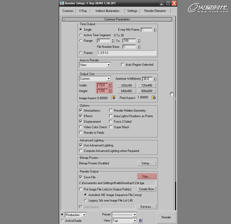Check Area Lights/Shadows as Points

[x=110, y=116]
